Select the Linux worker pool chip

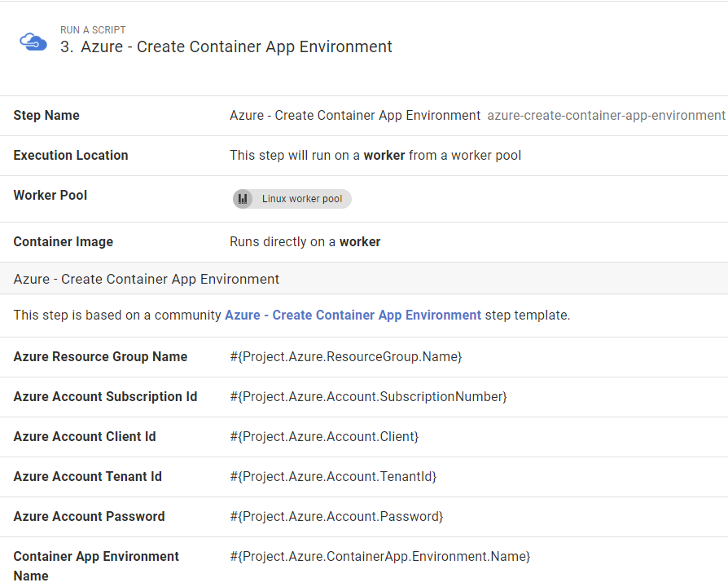[292, 199]
